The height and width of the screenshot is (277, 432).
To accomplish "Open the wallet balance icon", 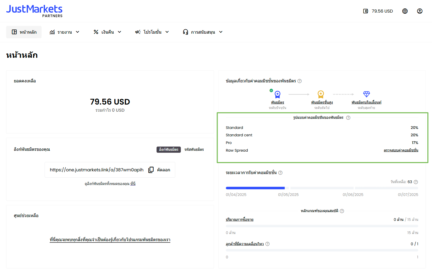I will click(x=366, y=11).
